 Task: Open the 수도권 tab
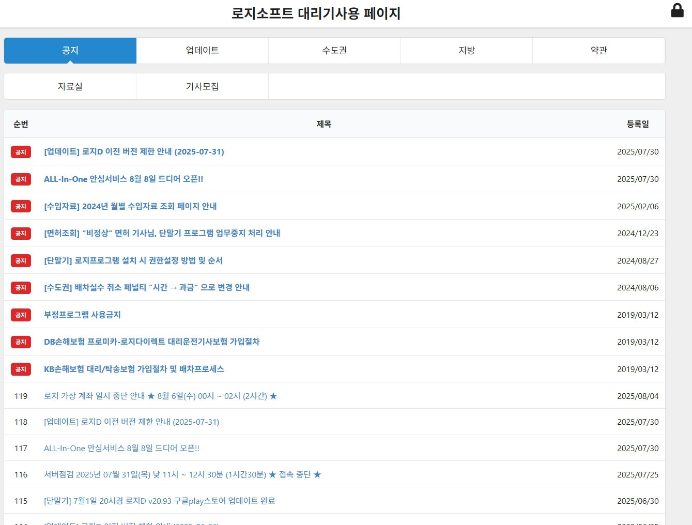tap(334, 51)
